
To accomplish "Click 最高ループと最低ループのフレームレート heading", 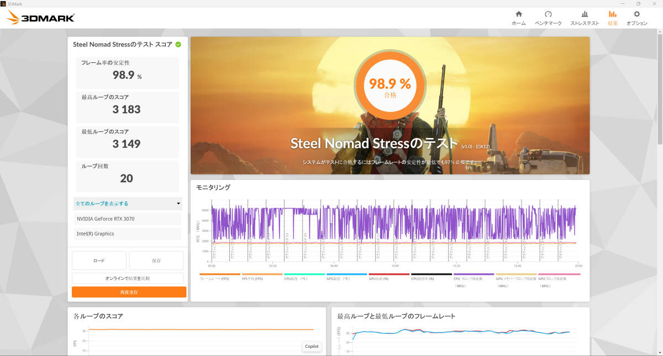I will pos(396,316).
